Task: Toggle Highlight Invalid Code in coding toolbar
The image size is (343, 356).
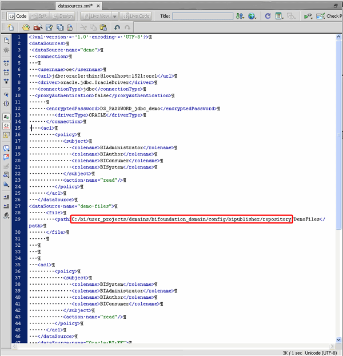Action: click(6, 125)
